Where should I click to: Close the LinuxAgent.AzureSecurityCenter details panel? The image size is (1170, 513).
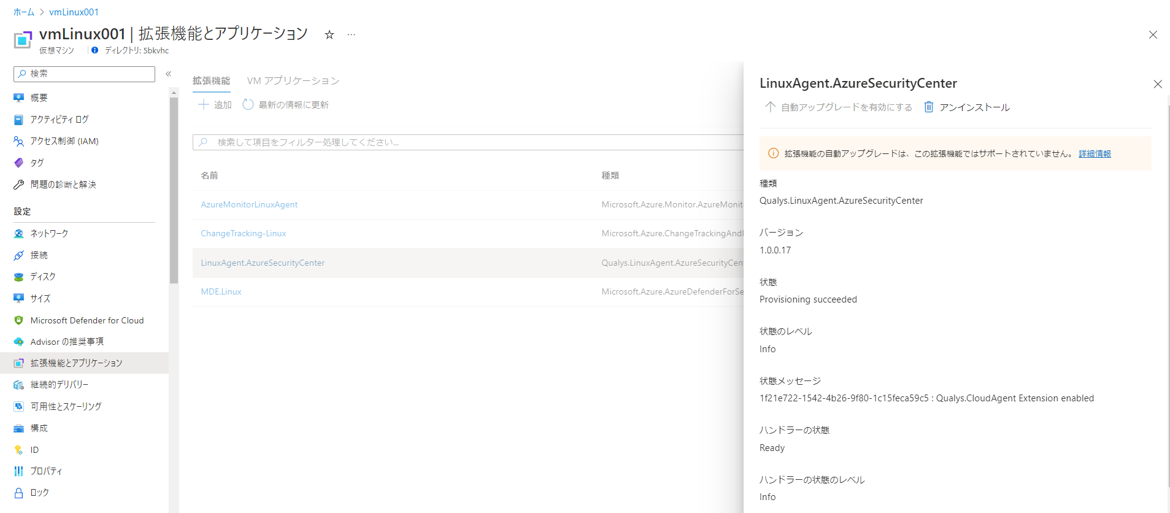(x=1158, y=84)
